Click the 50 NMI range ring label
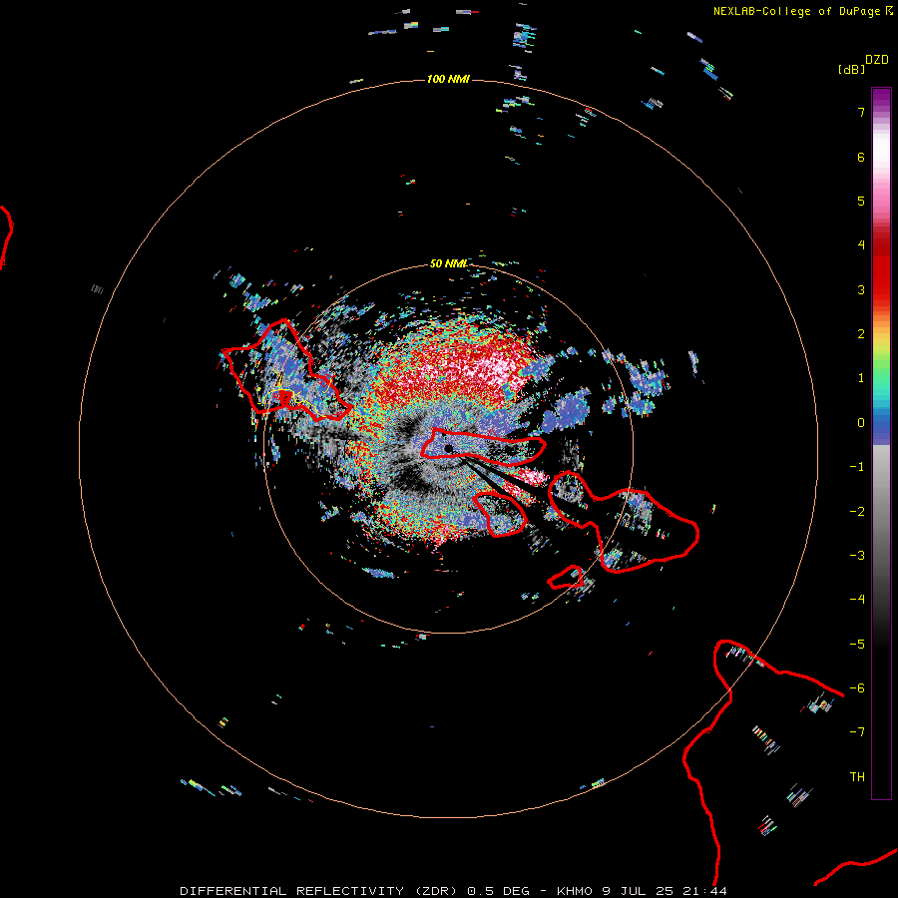This screenshot has width=898, height=898. point(448,263)
